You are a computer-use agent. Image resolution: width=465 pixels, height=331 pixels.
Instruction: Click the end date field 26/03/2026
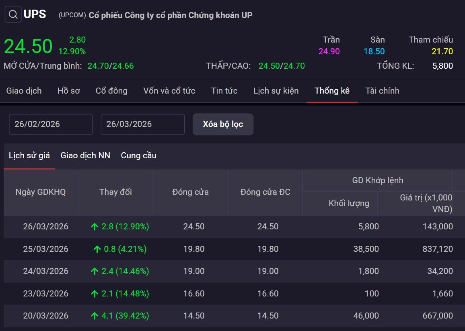[142, 124]
